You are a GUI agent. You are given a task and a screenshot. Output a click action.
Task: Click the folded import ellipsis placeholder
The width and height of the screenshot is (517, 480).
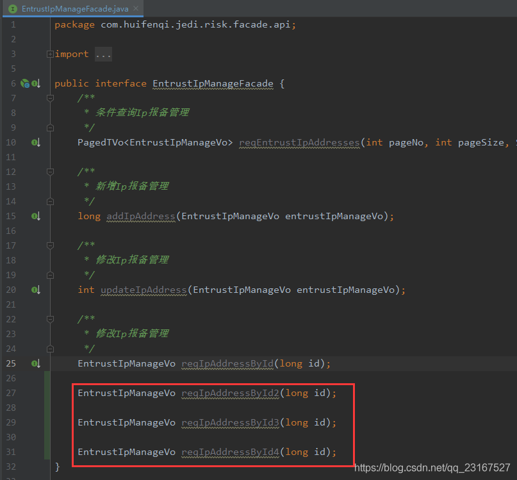[x=103, y=54]
